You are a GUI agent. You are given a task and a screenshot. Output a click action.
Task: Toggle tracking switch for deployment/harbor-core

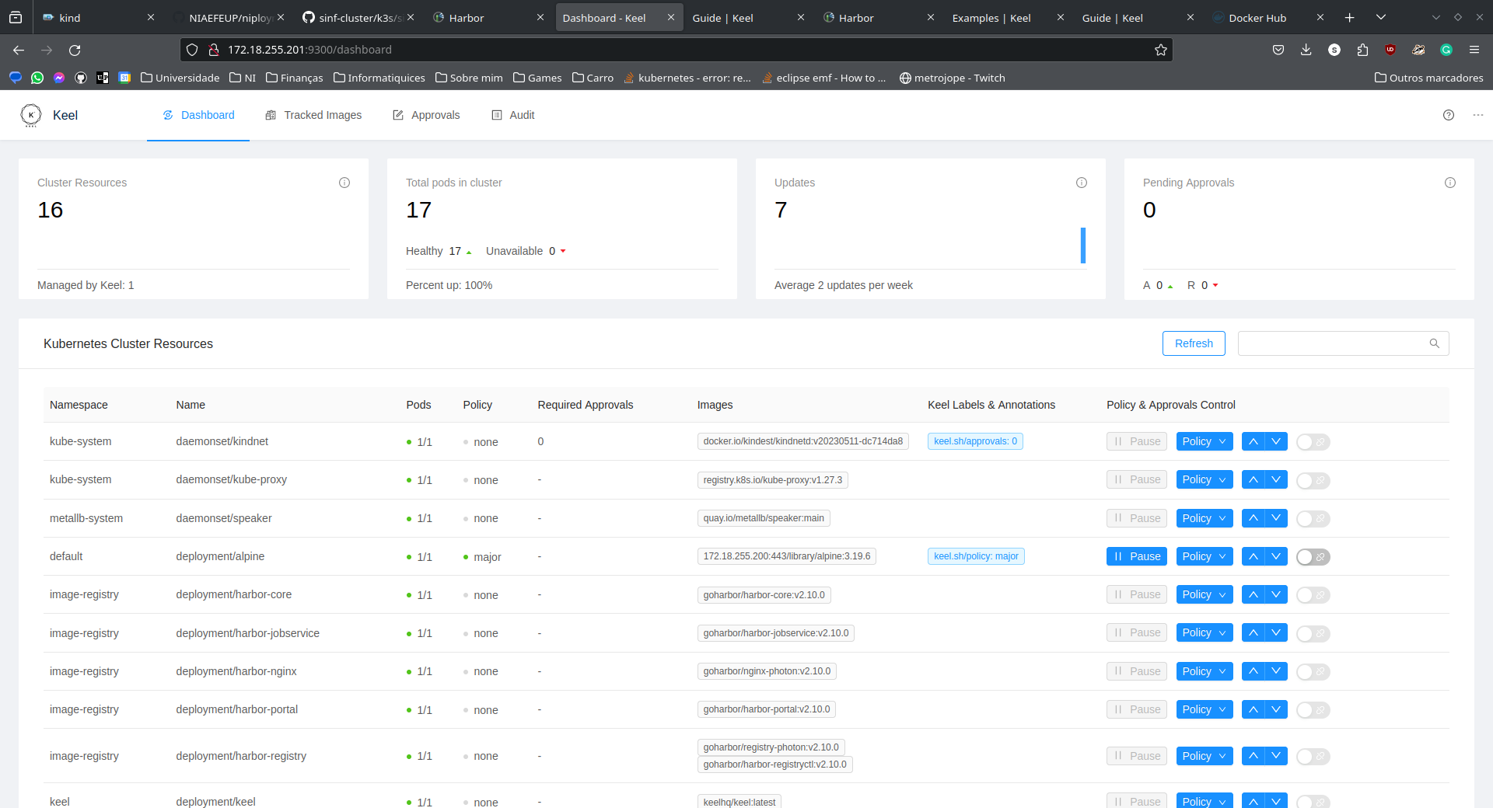[1313, 595]
